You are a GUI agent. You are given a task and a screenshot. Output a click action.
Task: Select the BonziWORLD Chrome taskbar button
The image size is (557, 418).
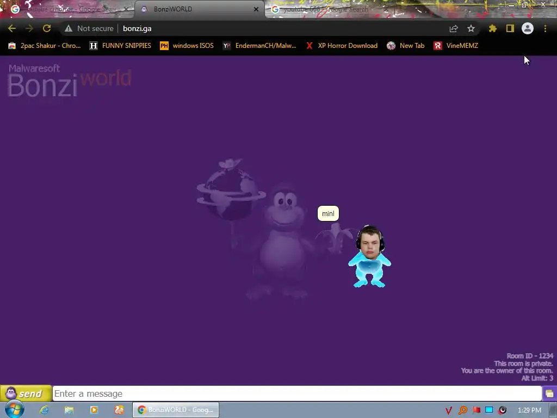pos(176,410)
